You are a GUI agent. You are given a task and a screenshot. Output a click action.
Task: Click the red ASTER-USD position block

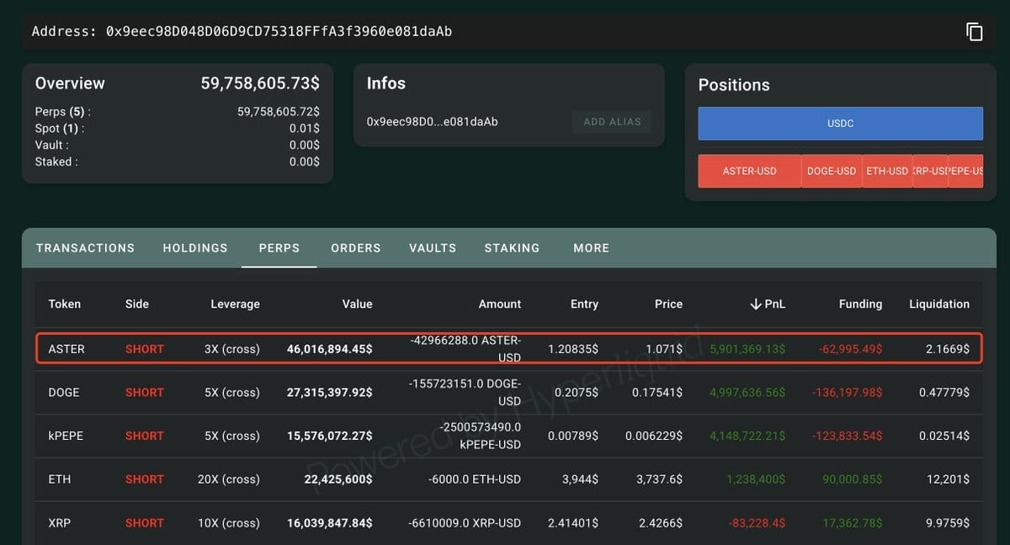coord(749,171)
